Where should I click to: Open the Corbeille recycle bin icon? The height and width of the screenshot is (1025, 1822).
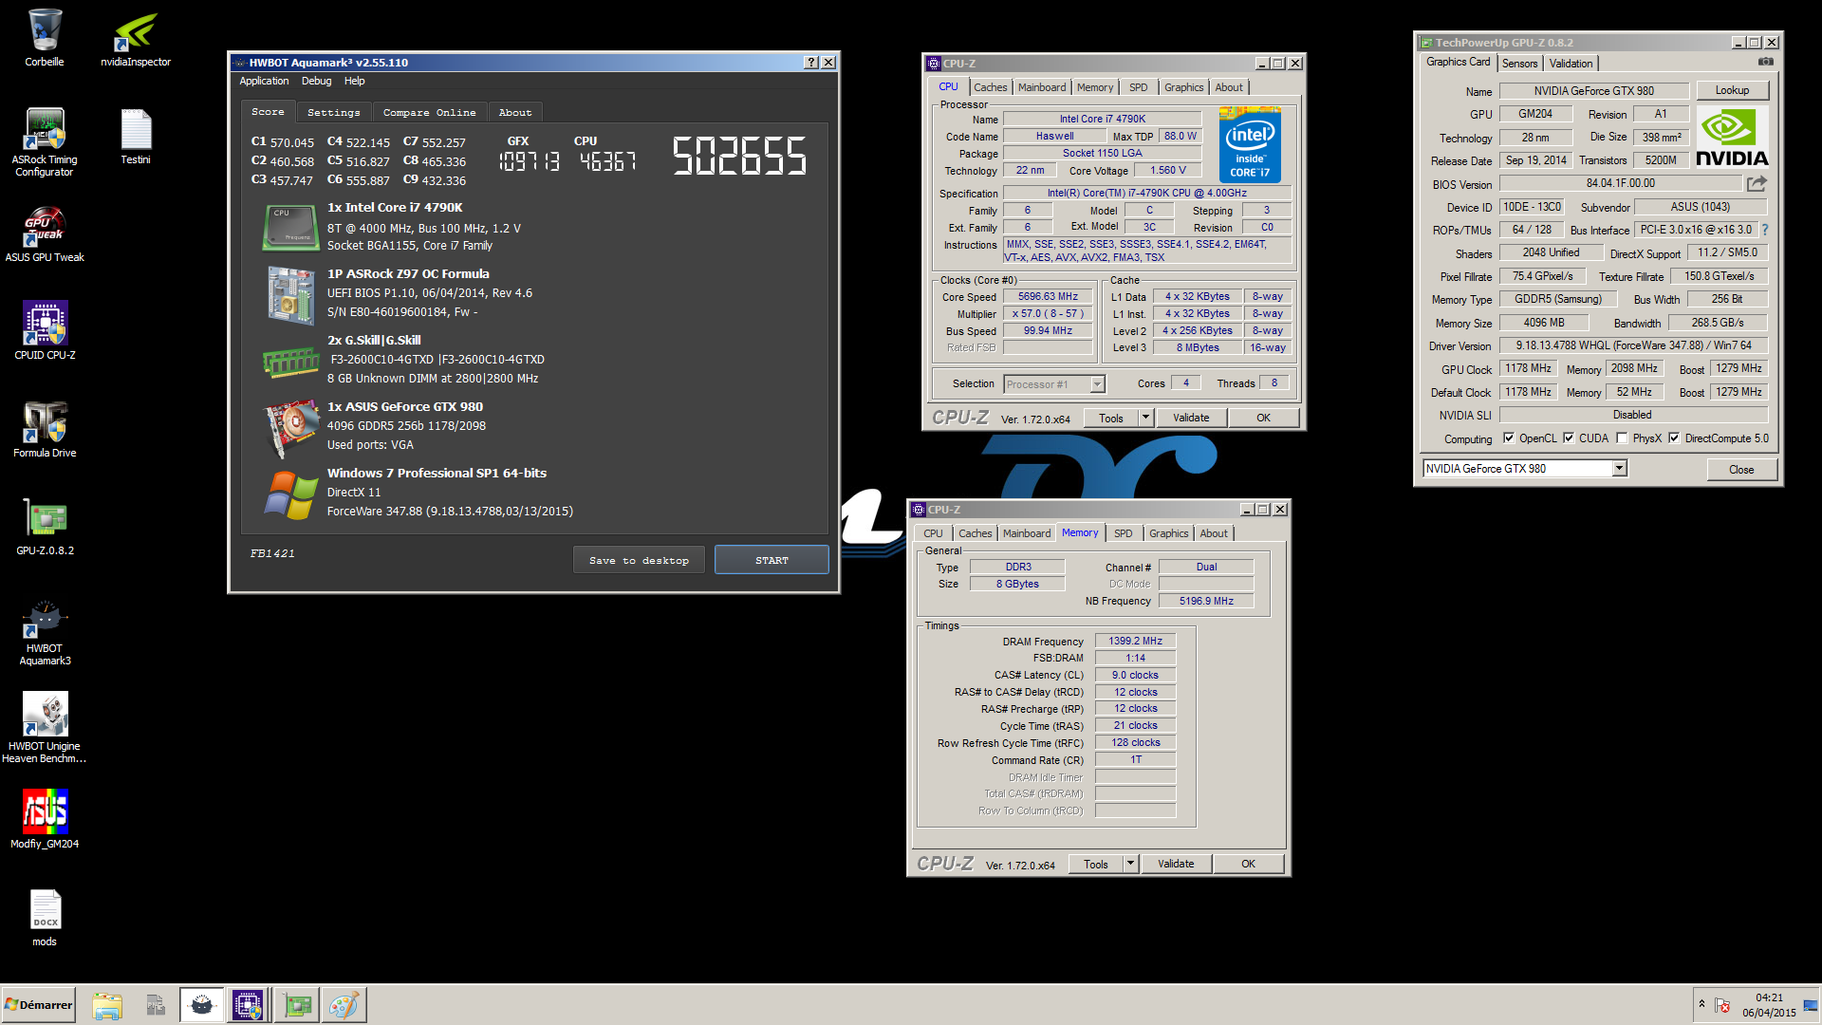(45, 38)
